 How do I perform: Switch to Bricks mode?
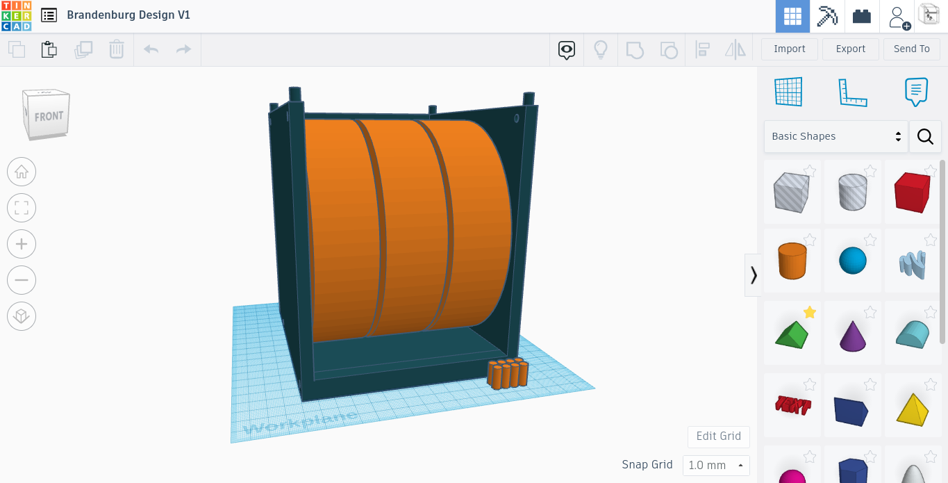[x=861, y=15]
